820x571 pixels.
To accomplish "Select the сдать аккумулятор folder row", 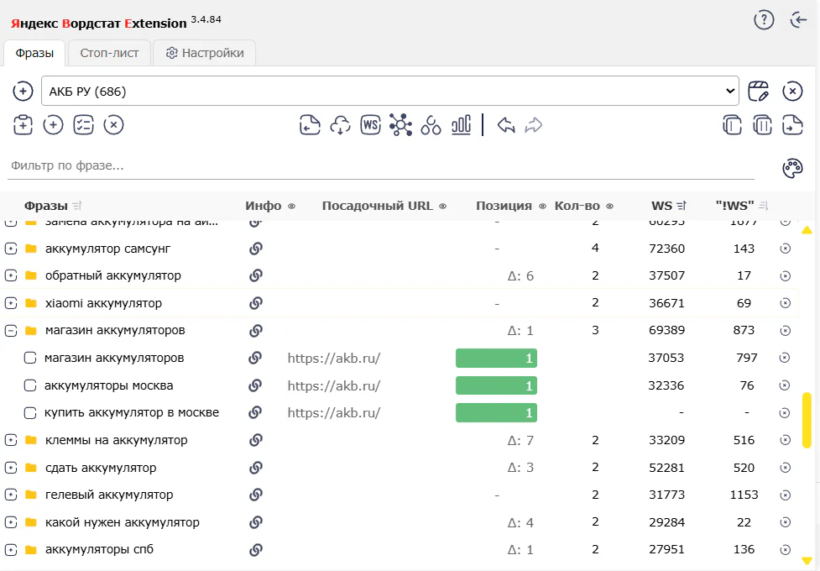I will point(400,468).
